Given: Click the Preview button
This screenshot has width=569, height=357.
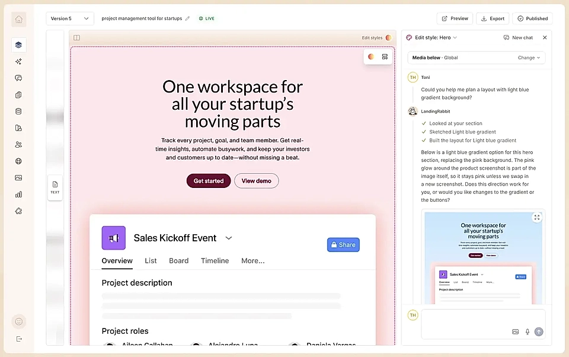Looking at the screenshot, I should (455, 18).
